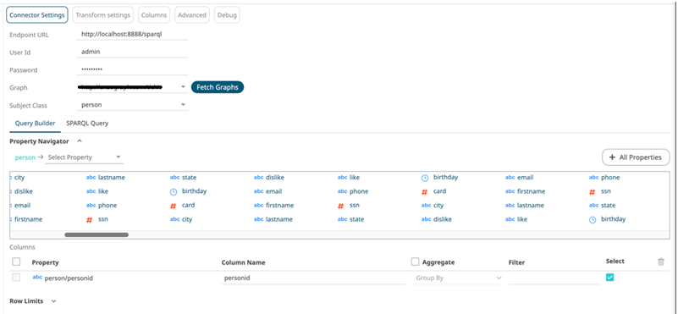The height and width of the screenshot is (314, 678).
Task: Click the abc icon next to dislike in the first row
Action: (258, 178)
